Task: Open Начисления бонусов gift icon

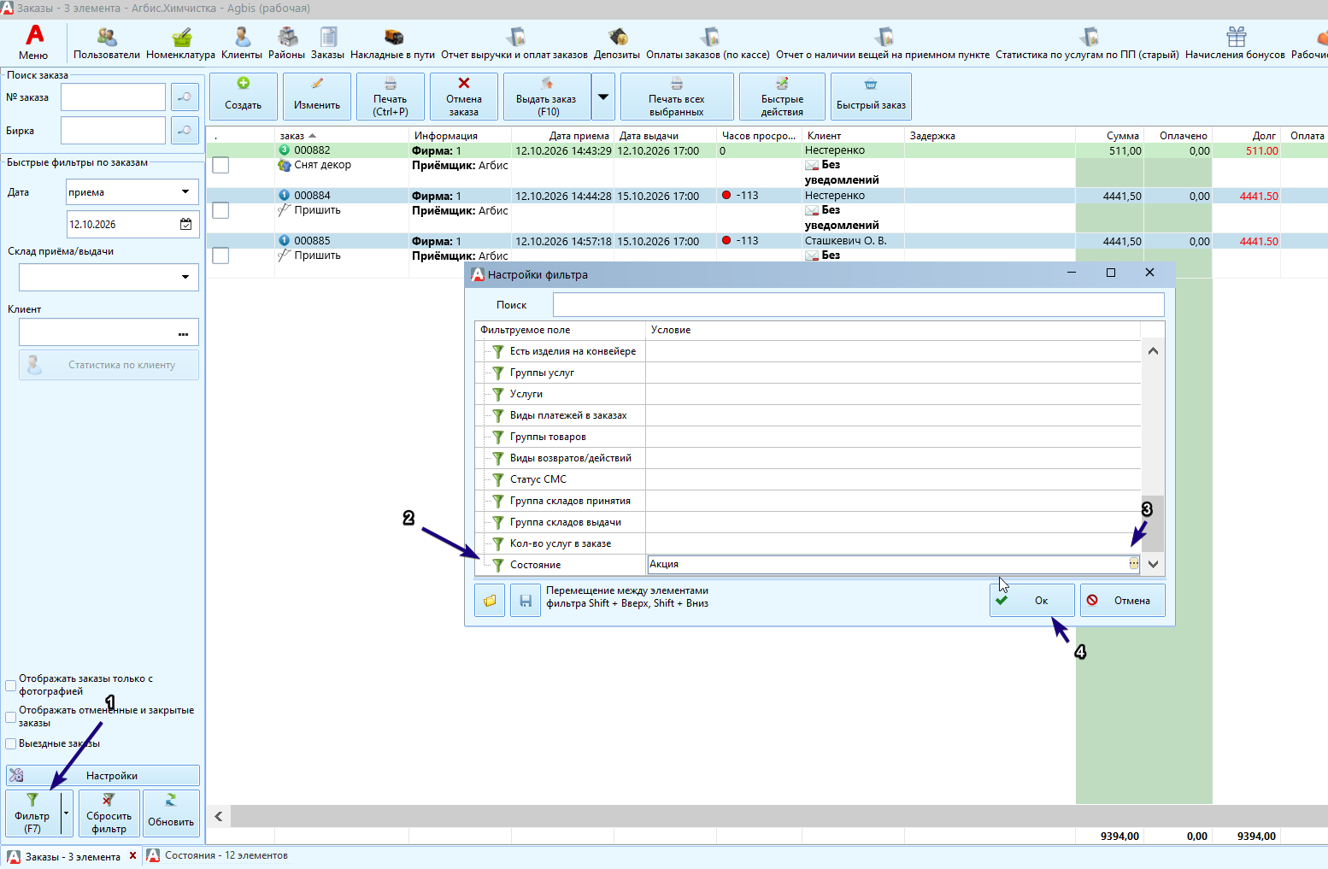Action: [1236, 42]
